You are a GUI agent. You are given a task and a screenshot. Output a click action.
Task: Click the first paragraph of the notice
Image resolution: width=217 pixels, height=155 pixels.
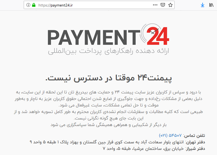[108, 99]
